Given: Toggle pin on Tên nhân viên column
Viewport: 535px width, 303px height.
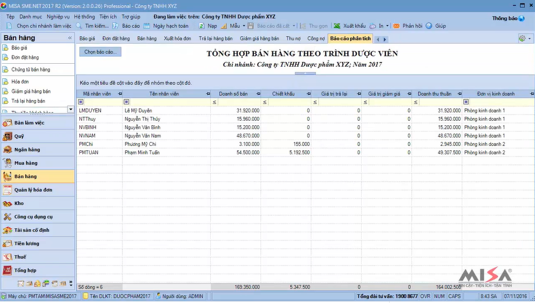Looking at the screenshot, I should tap(208, 94).
